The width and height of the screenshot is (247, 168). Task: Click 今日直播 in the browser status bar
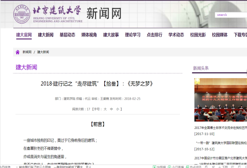(x=176, y=167)
